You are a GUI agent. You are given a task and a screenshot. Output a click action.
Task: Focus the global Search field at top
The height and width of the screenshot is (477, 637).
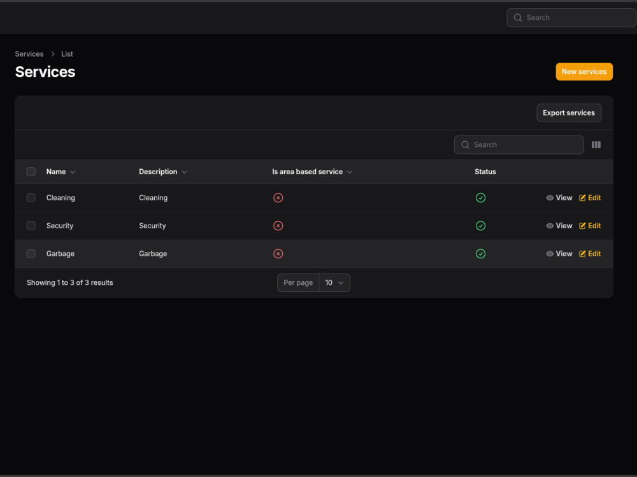[x=571, y=18]
